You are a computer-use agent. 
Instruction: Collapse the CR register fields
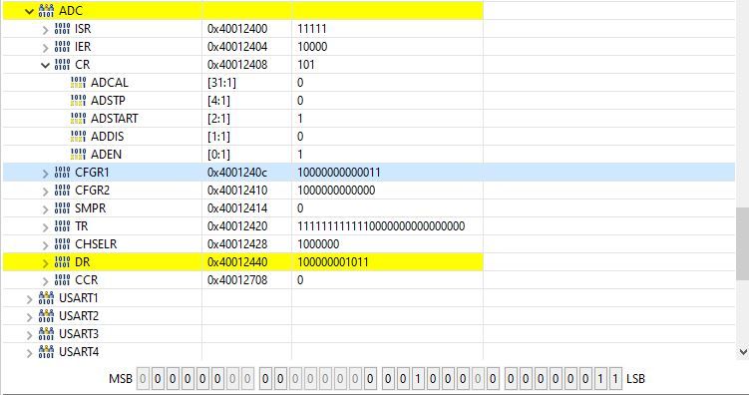(46, 65)
